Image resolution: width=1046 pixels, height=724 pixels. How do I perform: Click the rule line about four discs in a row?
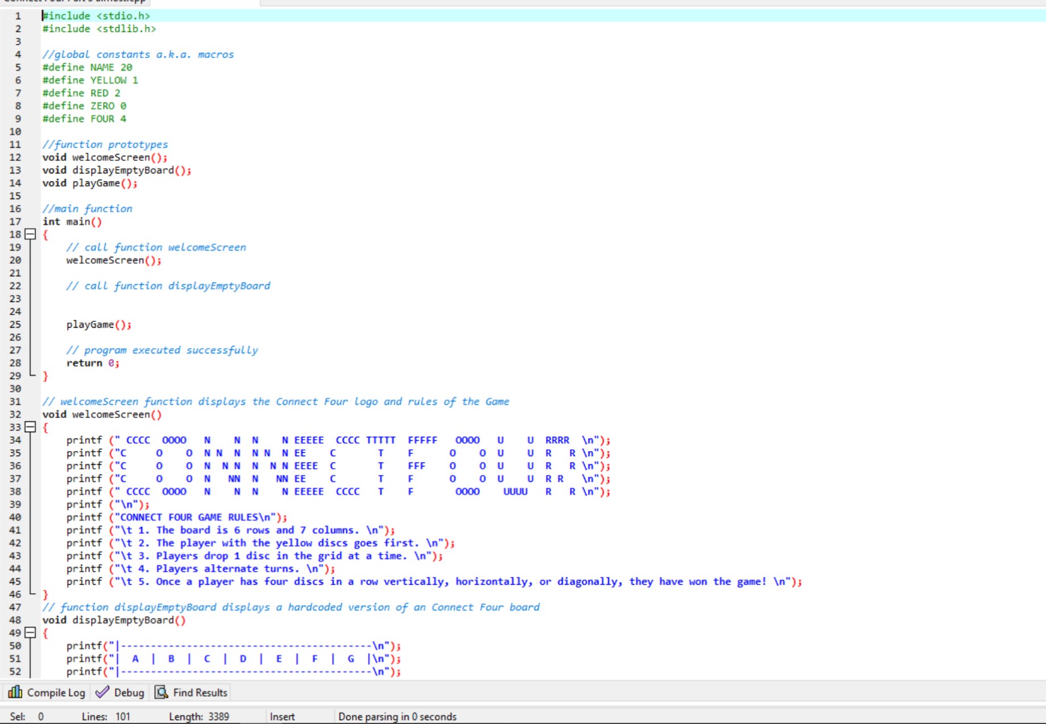coord(435,582)
